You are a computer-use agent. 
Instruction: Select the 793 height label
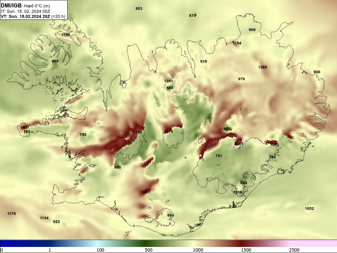pyautogui.click(x=83, y=135)
